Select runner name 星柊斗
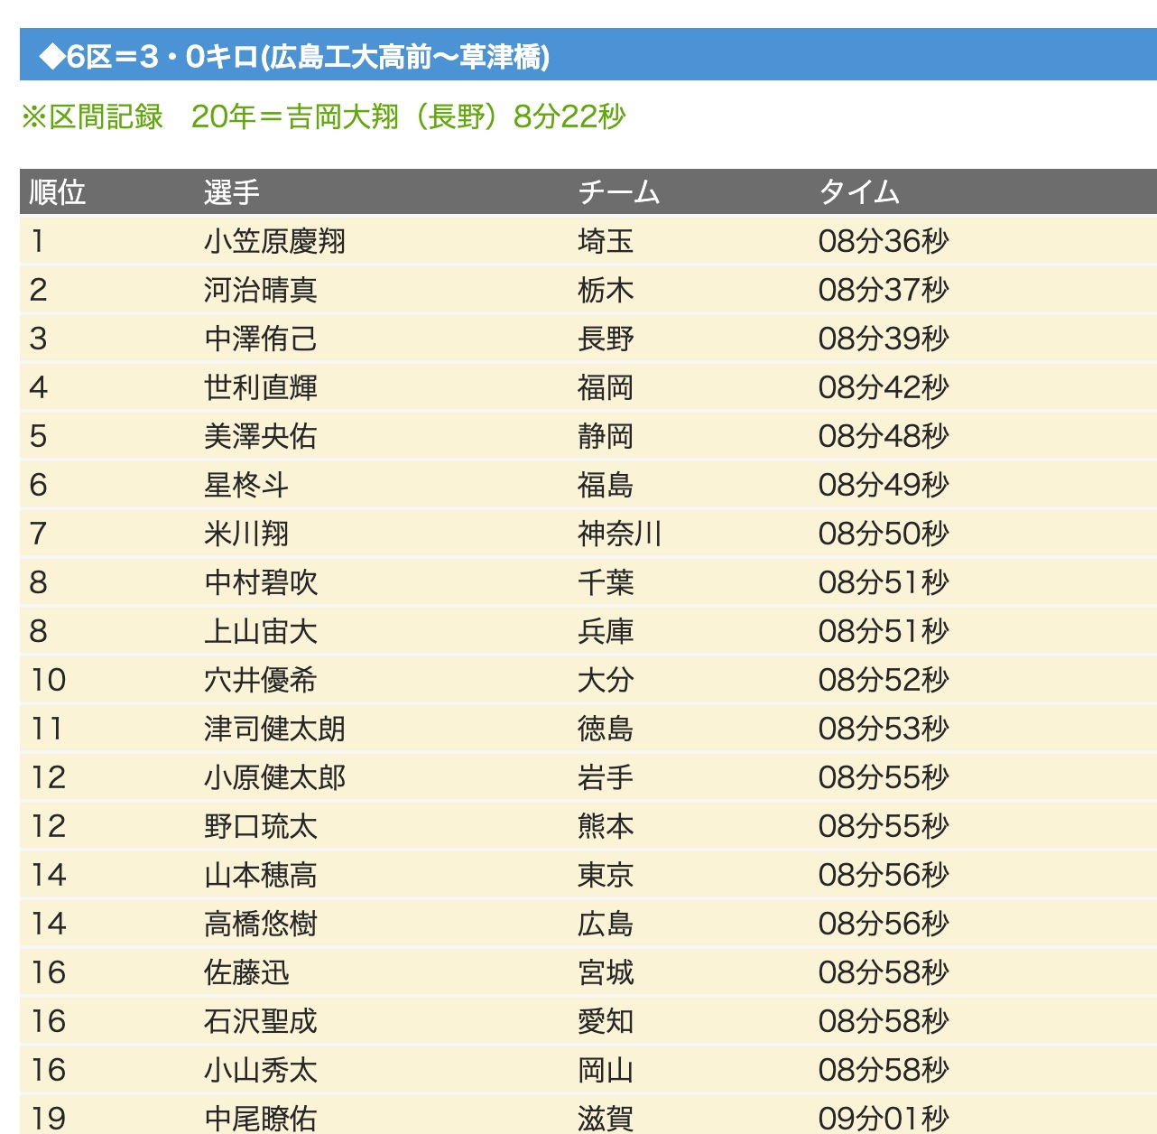Screen dimensions: 1157x1134 click(246, 485)
